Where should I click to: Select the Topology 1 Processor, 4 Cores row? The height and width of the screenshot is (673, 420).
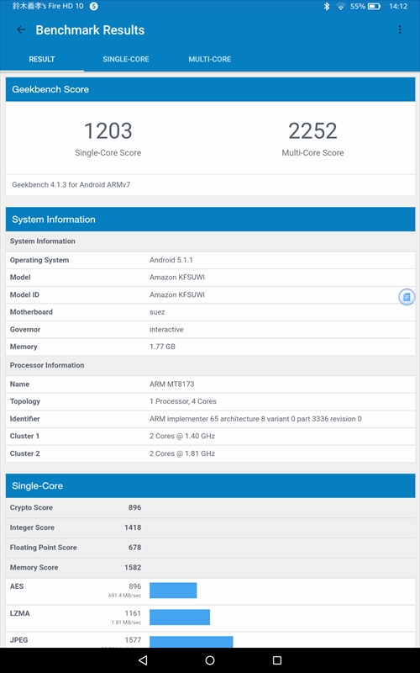[211, 401]
